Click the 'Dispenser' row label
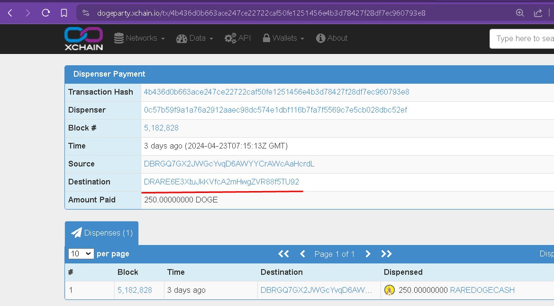Image resolution: width=554 pixels, height=306 pixels. tap(87, 110)
